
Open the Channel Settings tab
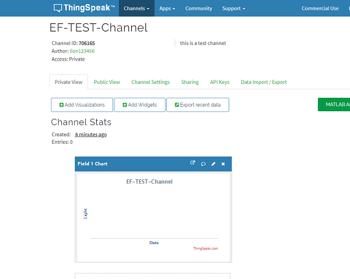click(x=150, y=82)
